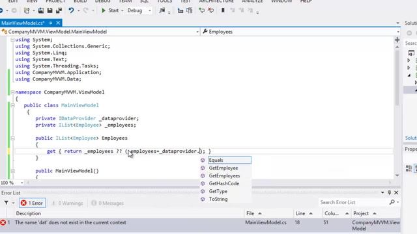Open the document tab list dropdown
This screenshot has height=234, width=417.
397,23
